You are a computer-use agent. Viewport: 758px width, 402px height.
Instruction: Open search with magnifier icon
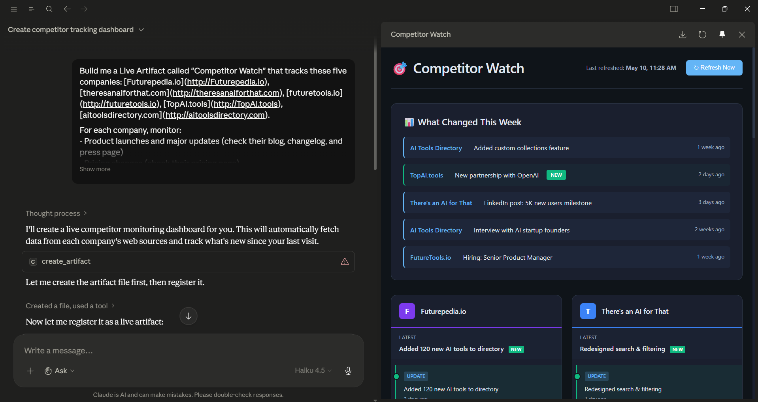49,9
